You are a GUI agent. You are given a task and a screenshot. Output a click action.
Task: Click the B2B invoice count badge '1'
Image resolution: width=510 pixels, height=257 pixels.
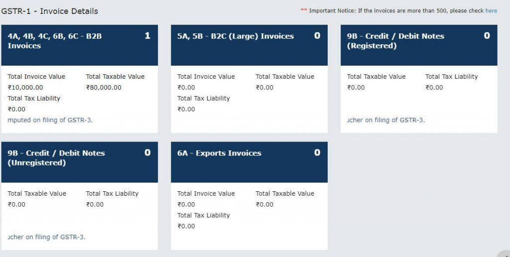click(147, 36)
